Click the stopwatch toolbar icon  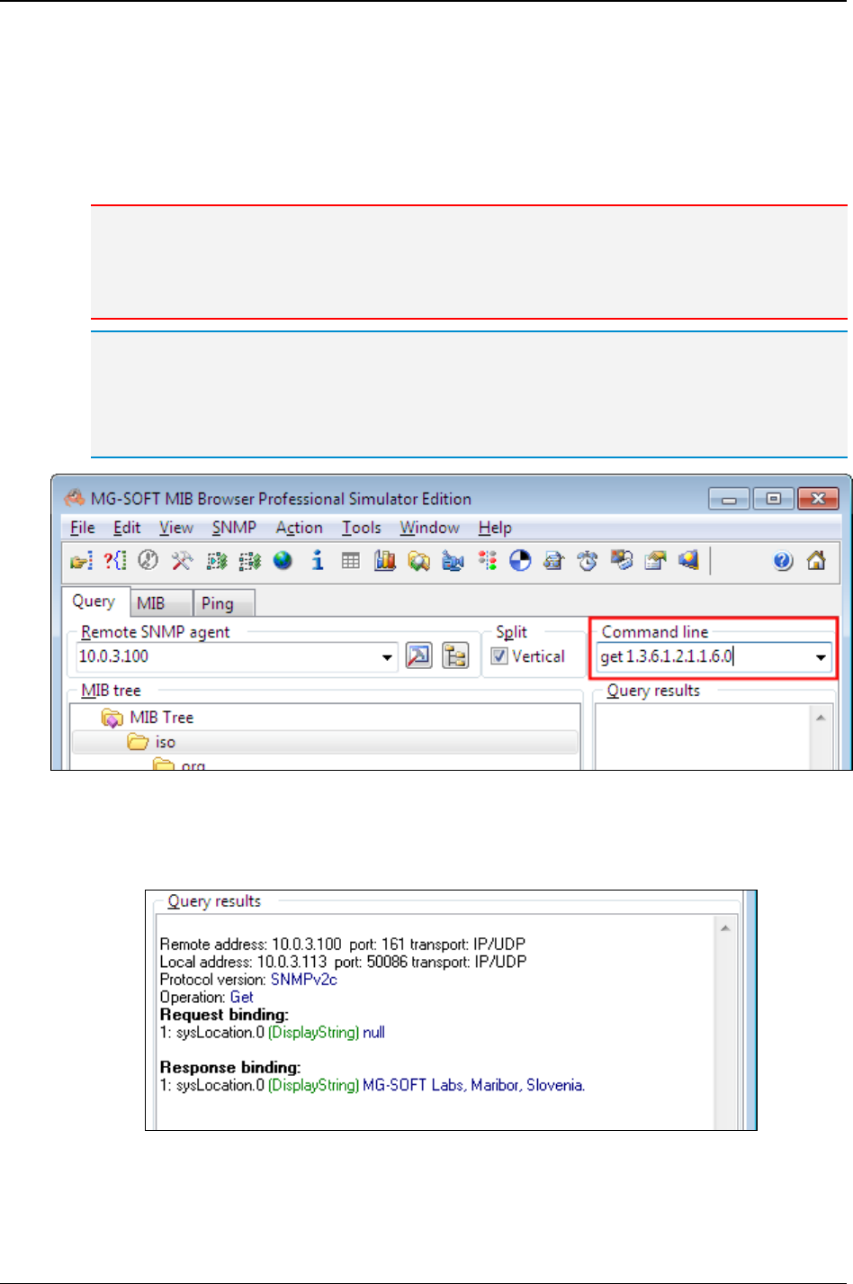pyautogui.click(x=588, y=561)
